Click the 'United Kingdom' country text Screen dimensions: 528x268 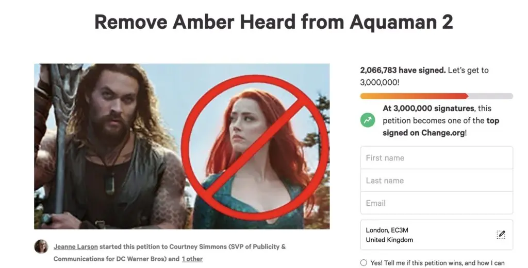(389, 240)
